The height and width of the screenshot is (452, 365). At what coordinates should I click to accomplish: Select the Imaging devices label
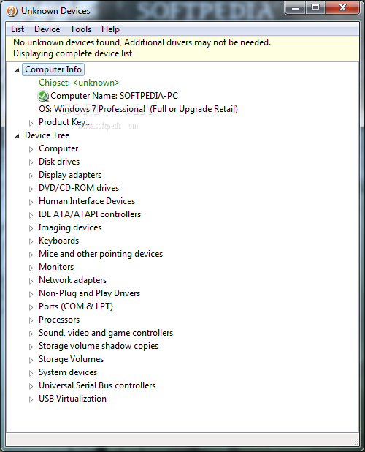[70, 227]
